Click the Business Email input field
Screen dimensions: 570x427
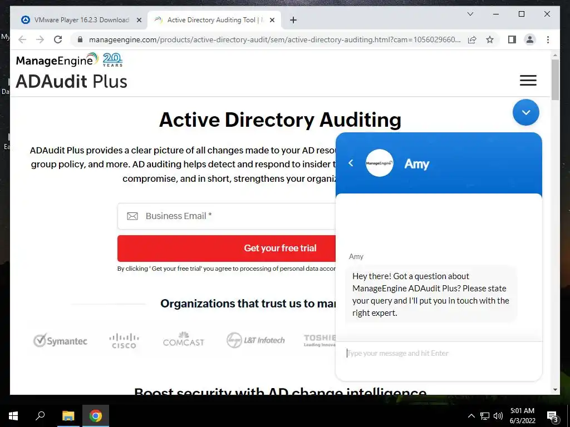(227, 216)
